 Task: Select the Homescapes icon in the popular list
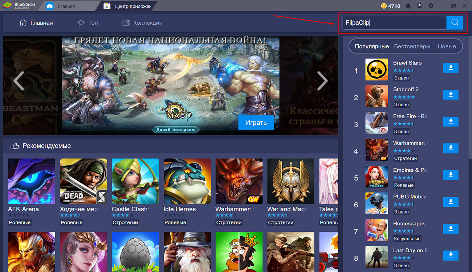pyautogui.click(x=377, y=231)
